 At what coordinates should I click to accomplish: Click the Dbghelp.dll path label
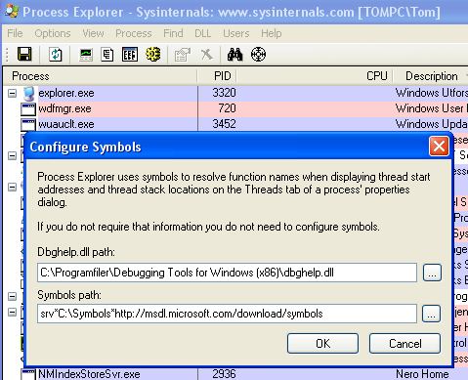click(x=76, y=252)
